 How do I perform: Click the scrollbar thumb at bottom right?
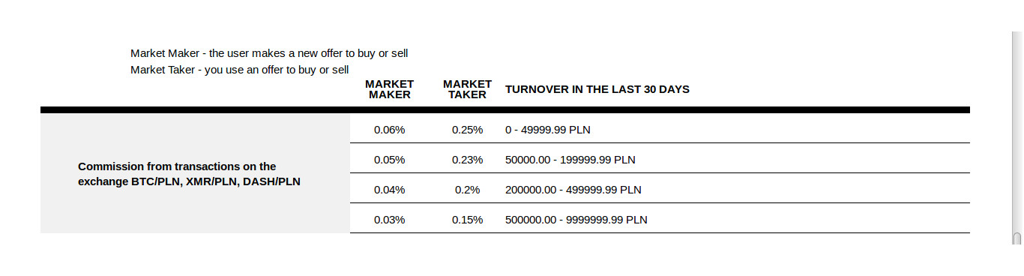(1017, 238)
